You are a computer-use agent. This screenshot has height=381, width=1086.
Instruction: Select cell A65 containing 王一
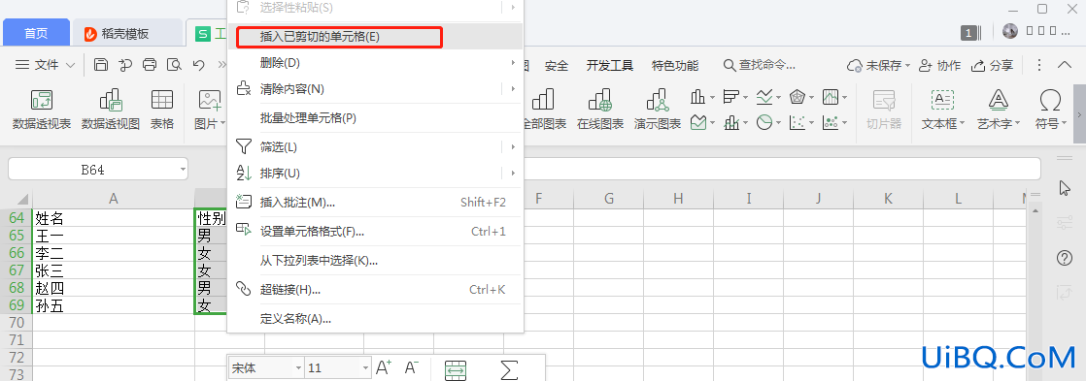click(114, 236)
